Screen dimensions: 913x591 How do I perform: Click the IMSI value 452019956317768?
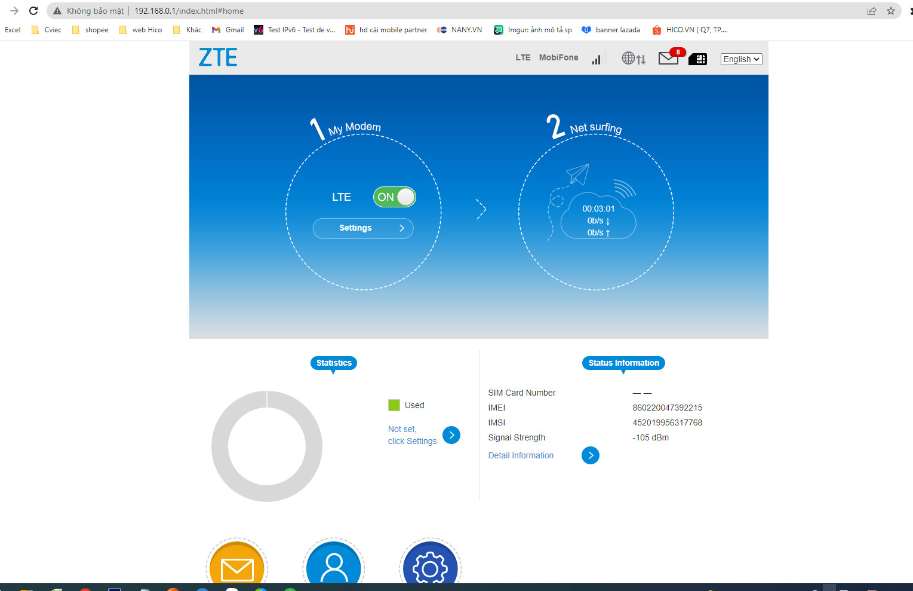tap(668, 422)
